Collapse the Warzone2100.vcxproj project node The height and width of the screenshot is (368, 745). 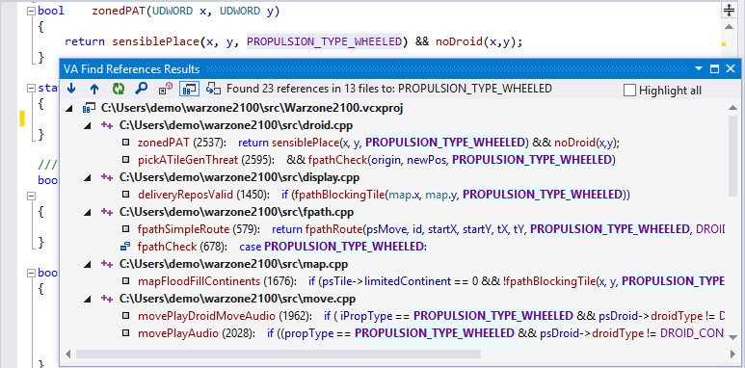point(69,109)
